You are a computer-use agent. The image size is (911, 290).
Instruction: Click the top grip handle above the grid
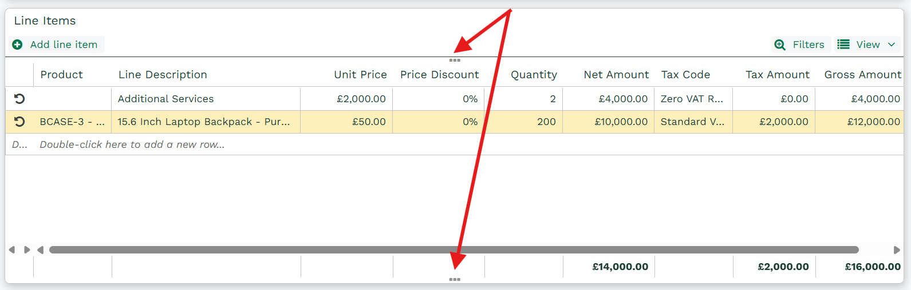(x=455, y=60)
